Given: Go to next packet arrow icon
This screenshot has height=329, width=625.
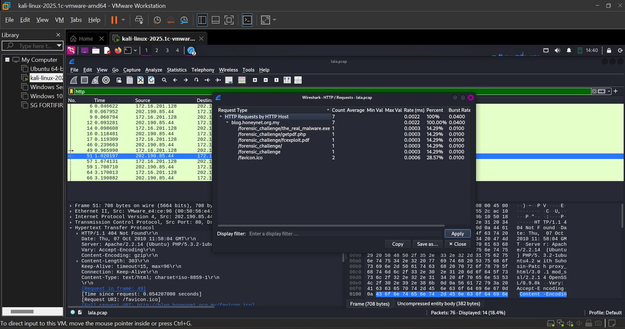Looking at the screenshot, I should [185, 80].
